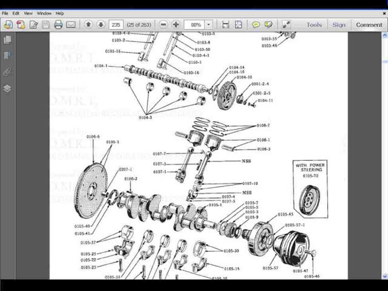Click Comment in the top right
The height and width of the screenshot is (291, 388).
[x=369, y=25]
